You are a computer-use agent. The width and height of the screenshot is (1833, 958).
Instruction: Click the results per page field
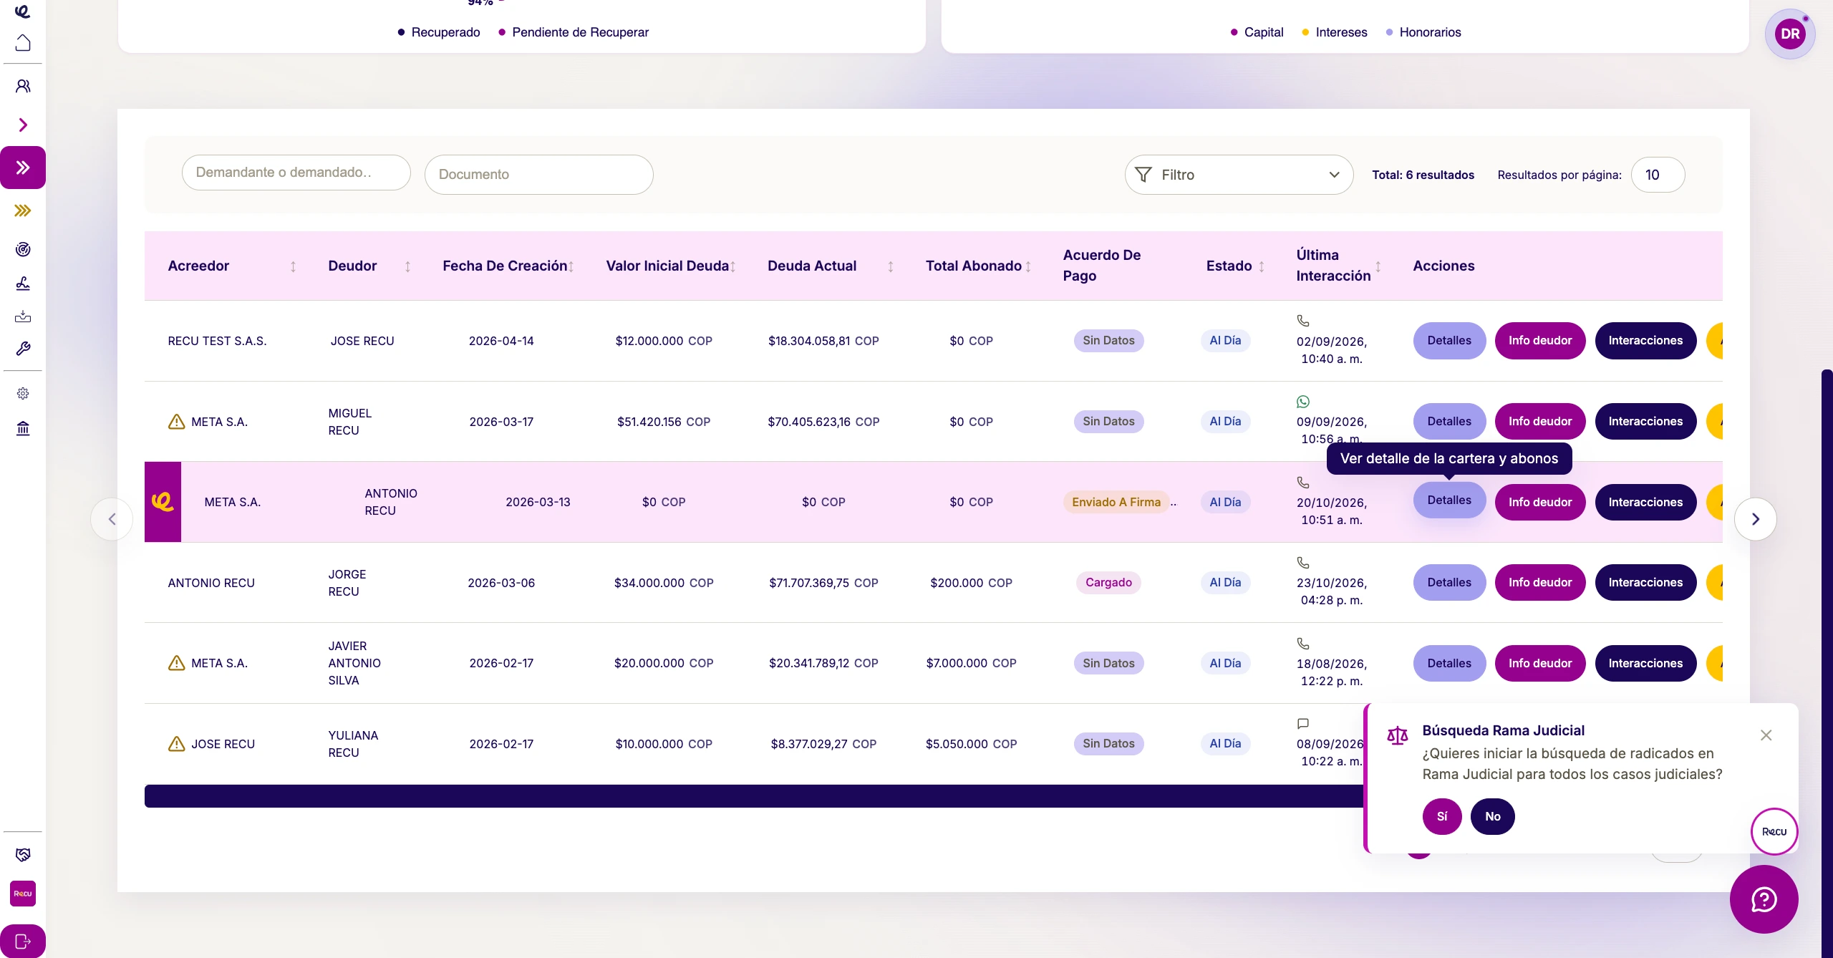click(x=1658, y=175)
